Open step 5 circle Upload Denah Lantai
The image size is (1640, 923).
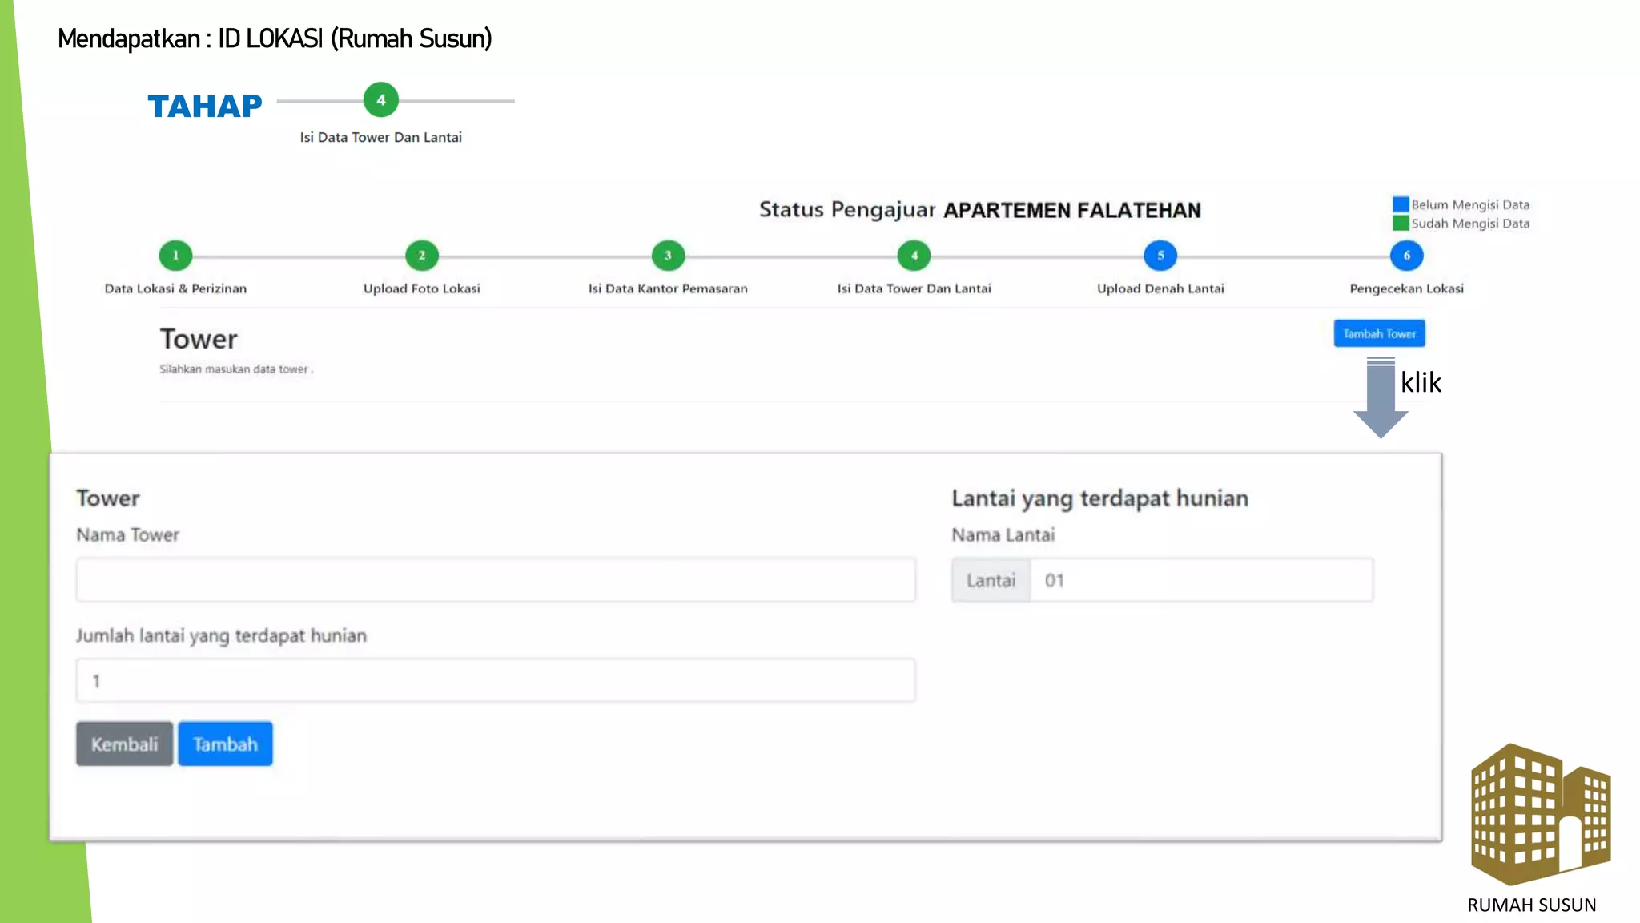point(1160,256)
